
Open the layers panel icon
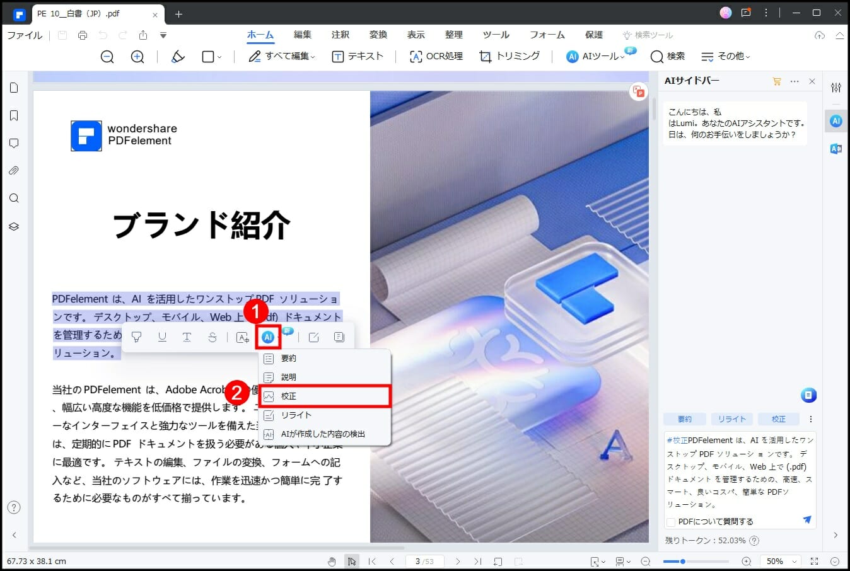pos(14,226)
